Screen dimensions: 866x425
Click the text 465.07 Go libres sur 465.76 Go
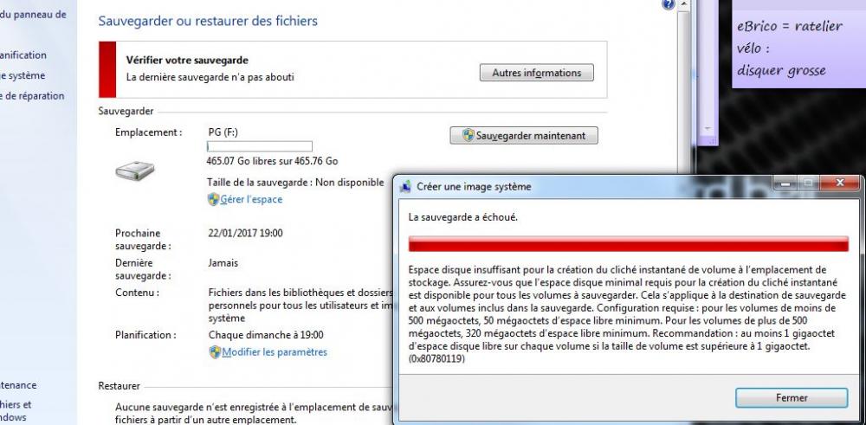(272, 161)
